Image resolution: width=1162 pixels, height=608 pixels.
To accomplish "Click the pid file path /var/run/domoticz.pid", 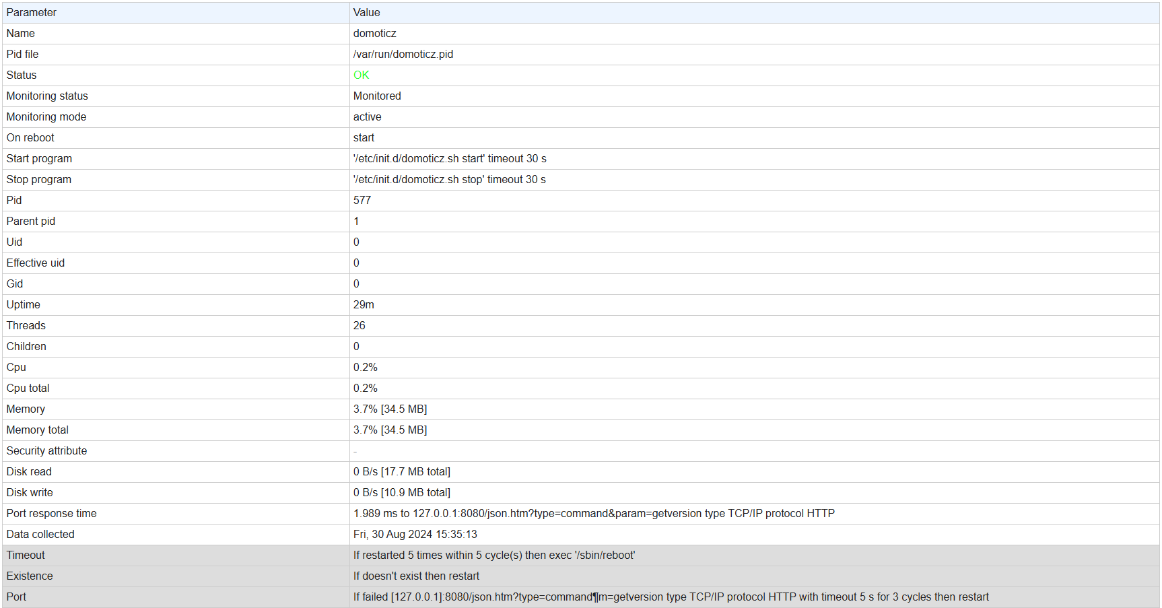I will 403,55.
